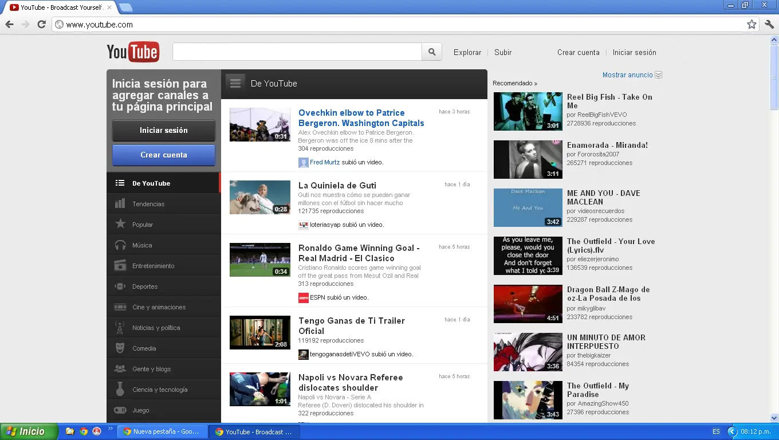779x440 pixels.
Task: Click the magnifying glass search button
Action: (x=432, y=52)
